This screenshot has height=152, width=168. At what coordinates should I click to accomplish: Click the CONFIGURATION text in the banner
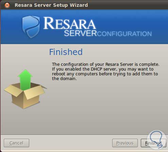pos(124,34)
